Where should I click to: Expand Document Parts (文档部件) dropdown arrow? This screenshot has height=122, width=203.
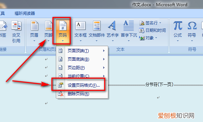click(x=96, y=41)
